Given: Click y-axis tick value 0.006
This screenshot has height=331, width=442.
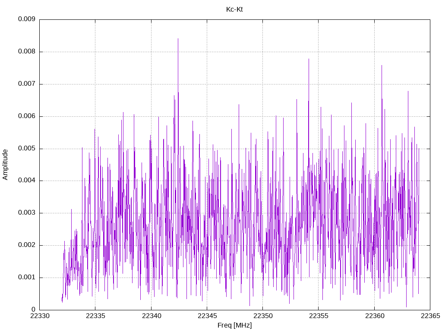Looking at the screenshot, I should click(x=27, y=116).
